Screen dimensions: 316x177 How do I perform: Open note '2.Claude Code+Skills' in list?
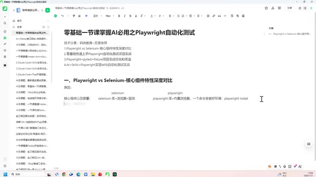click(x=32, y=68)
